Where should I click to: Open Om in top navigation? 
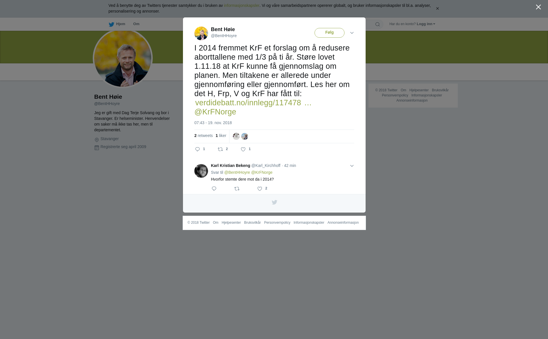(x=136, y=24)
